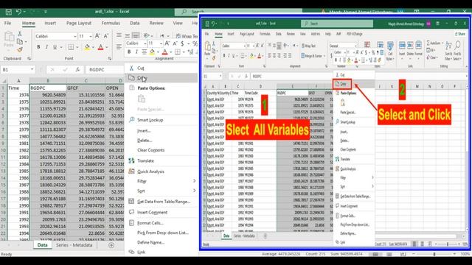Image resolution: width=472 pixels, height=265 pixels.
Task: Open the Font dialog launcher in the Font group
Action: point(110,59)
